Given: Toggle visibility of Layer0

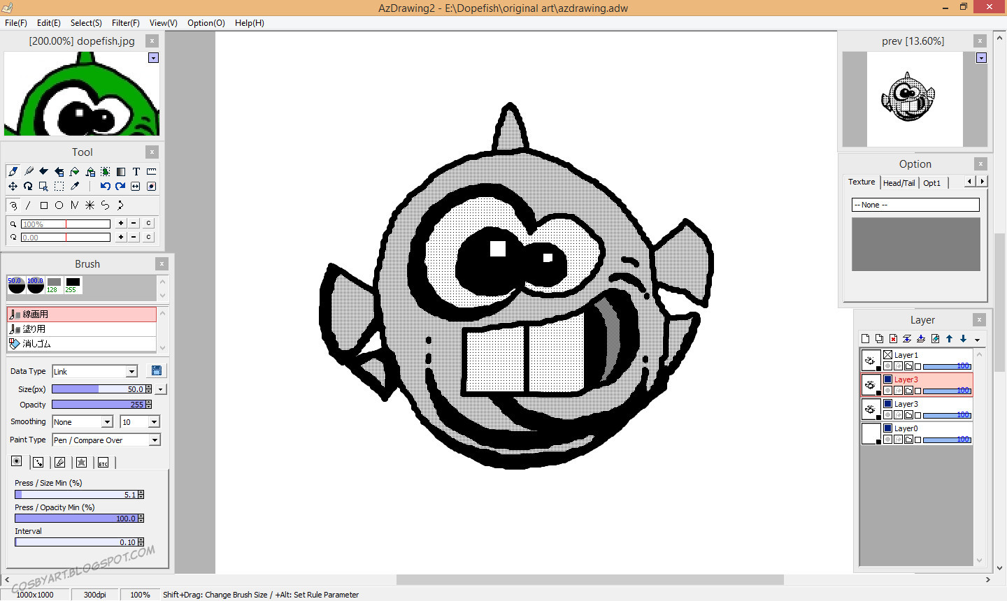Looking at the screenshot, I should (x=887, y=428).
